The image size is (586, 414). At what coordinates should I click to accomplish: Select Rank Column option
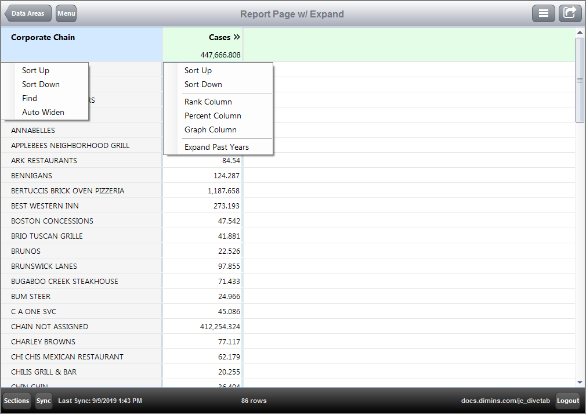coord(208,102)
